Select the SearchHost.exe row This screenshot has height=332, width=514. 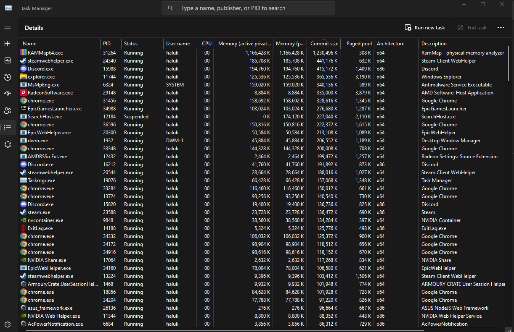[262, 117]
